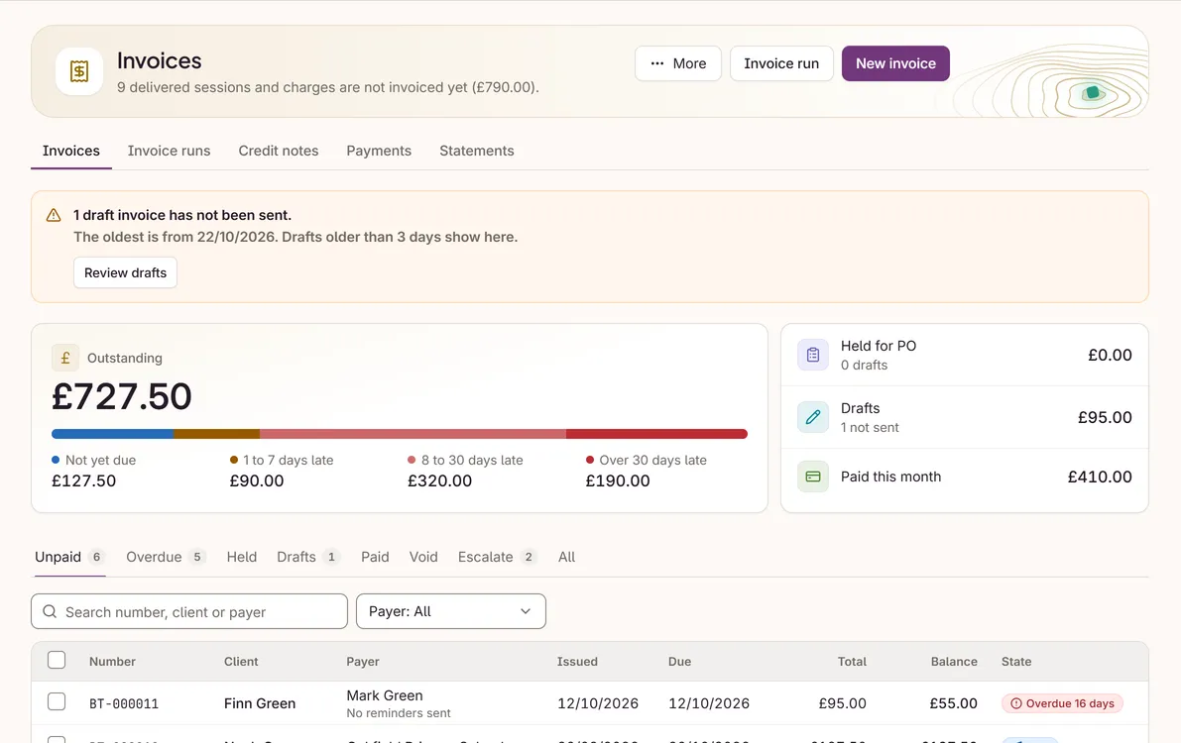Click invoice number BT-000011

pyautogui.click(x=124, y=703)
